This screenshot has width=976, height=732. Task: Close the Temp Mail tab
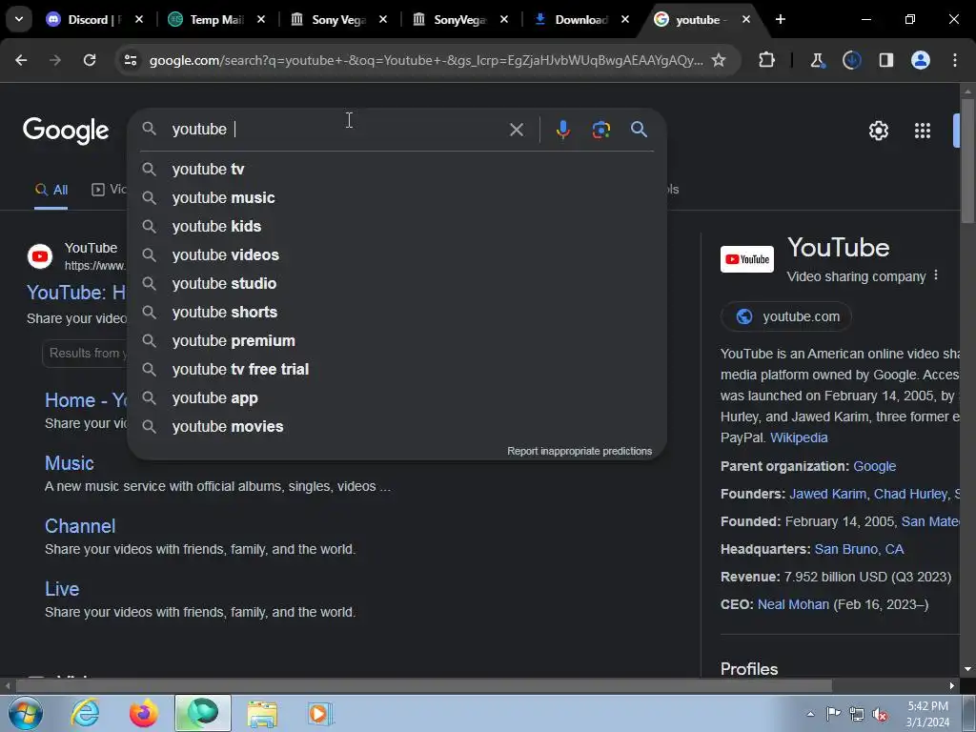point(261,19)
